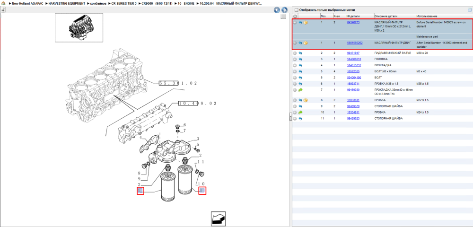Image resolution: width=473 pixels, height=227 pixels.
Task: Click the 'Использование' column header
Action: [427, 16]
